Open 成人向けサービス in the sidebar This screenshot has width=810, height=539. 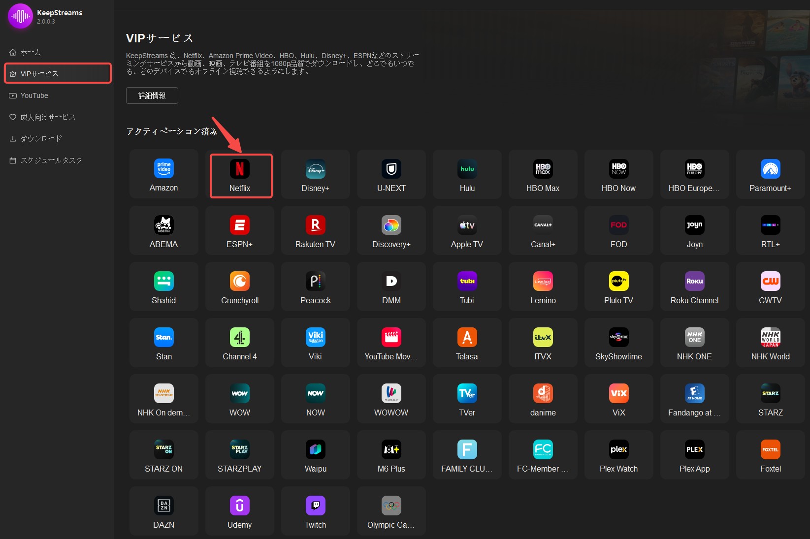click(x=57, y=117)
